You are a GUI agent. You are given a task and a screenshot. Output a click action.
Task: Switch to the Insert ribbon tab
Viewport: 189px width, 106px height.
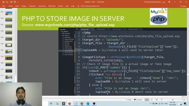[17, 6]
